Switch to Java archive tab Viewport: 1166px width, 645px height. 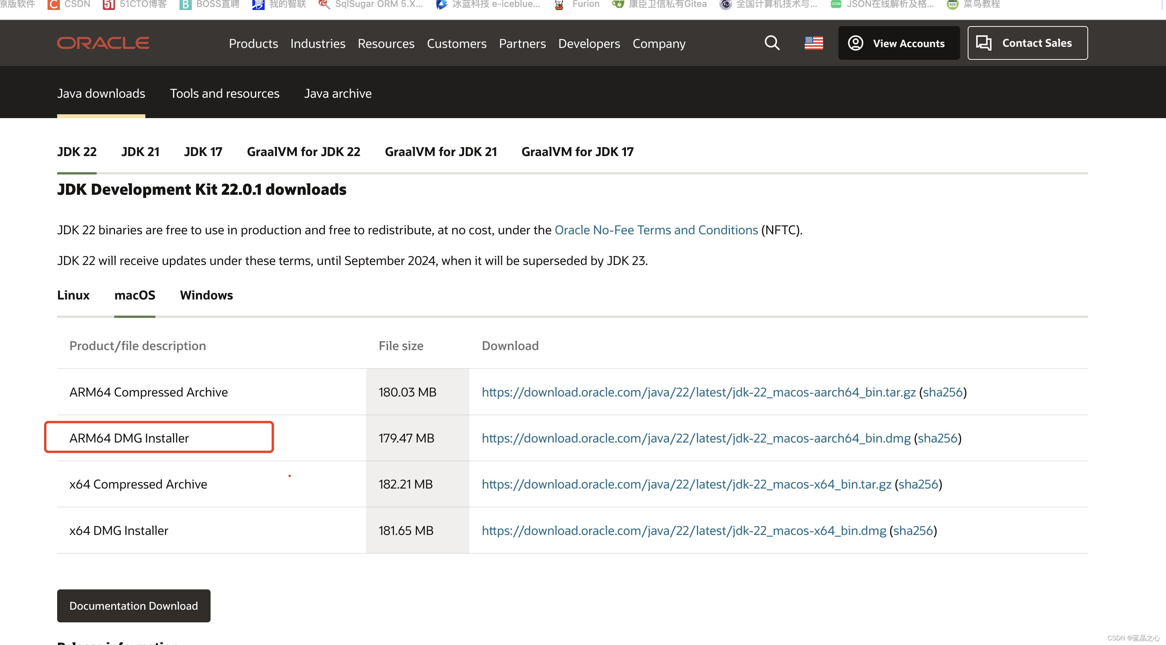pyautogui.click(x=338, y=93)
